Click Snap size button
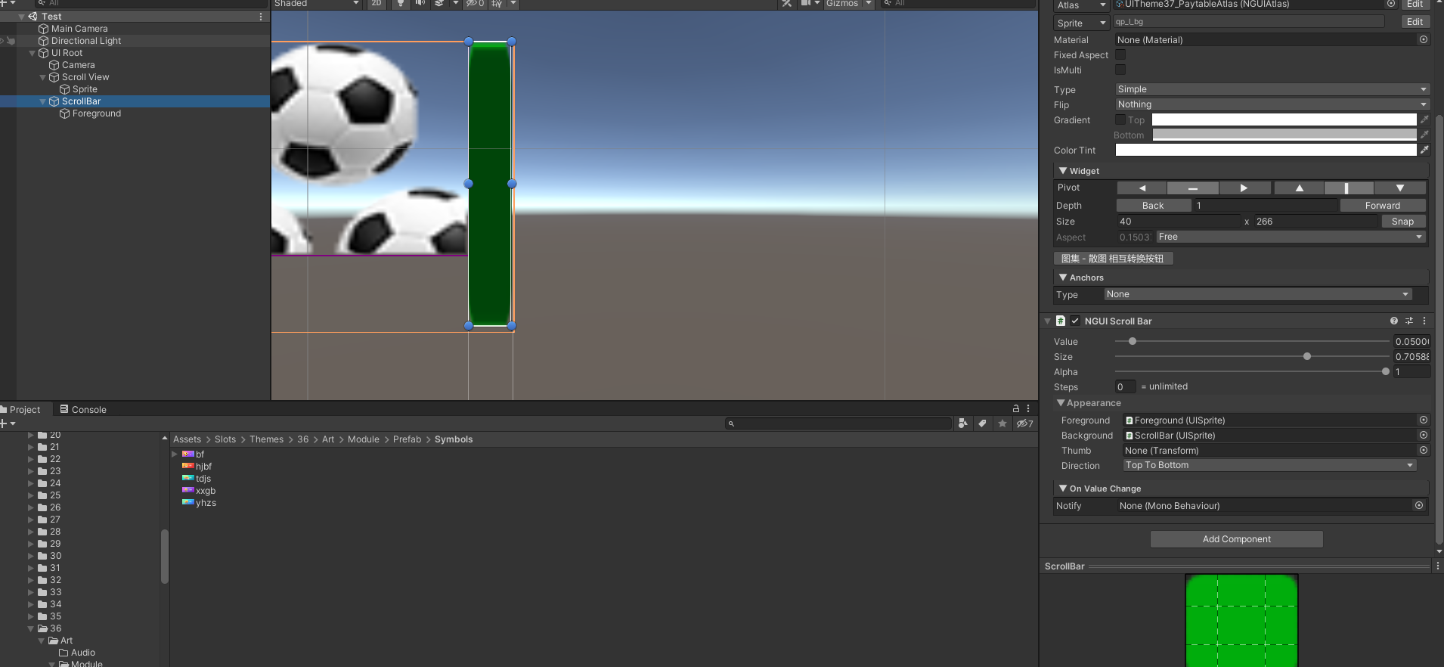Image resolution: width=1444 pixels, height=667 pixels. [x=1402, y=222]
